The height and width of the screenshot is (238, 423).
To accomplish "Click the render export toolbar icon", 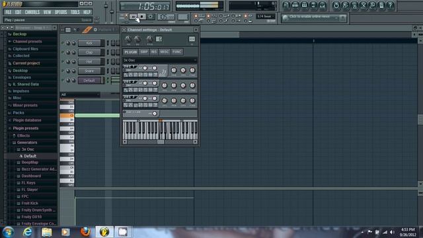I will click(x=354, y=5).
